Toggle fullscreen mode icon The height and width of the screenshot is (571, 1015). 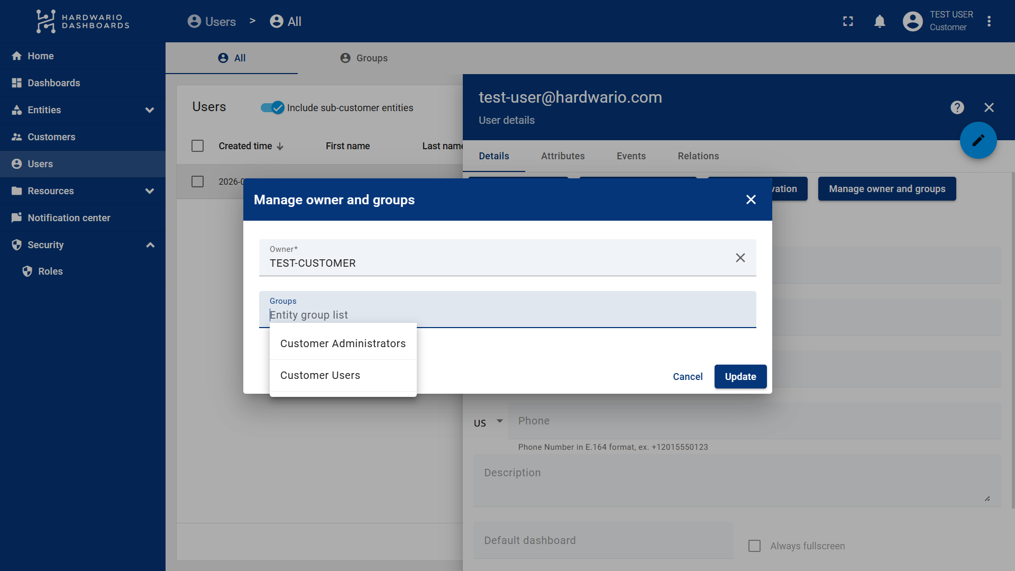point(848,22)
